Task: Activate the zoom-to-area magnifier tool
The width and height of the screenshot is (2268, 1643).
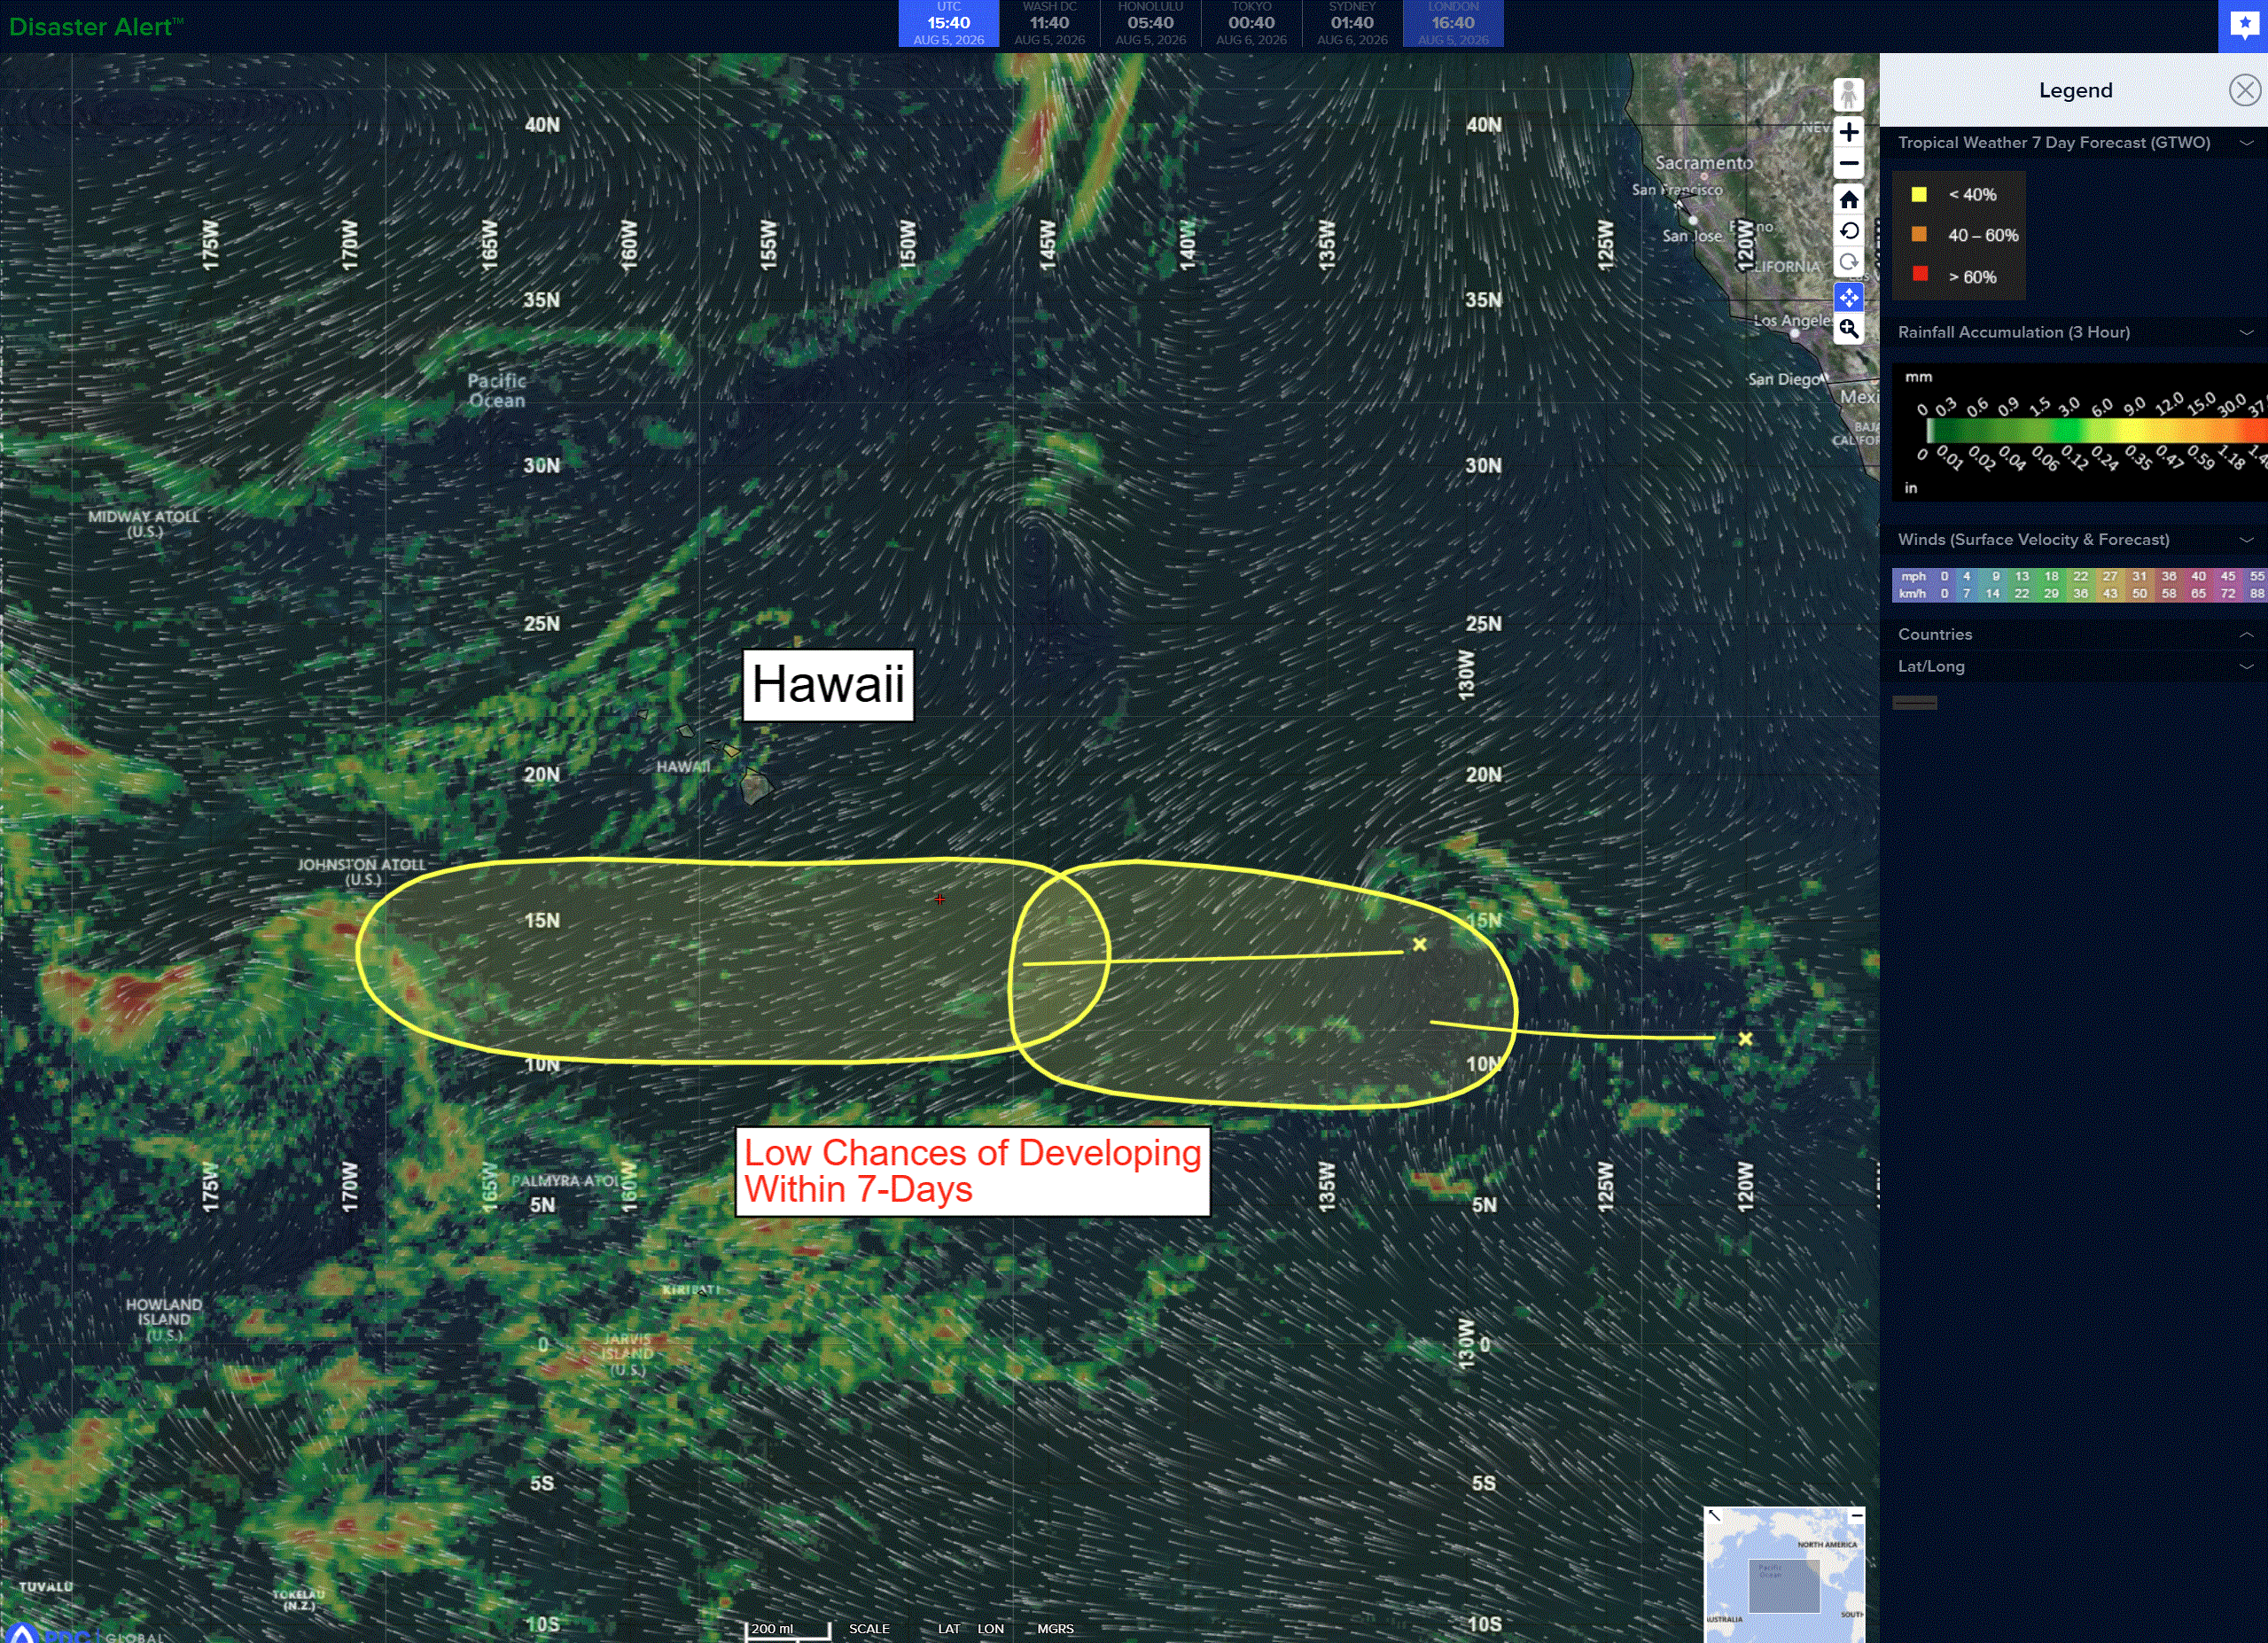Action: [x=1848, y=329]
